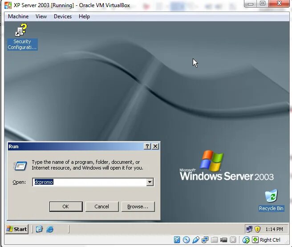Click VirtualBox shared folders indicator
Screen dimensions: 292x247
click(x=214, y=240)
